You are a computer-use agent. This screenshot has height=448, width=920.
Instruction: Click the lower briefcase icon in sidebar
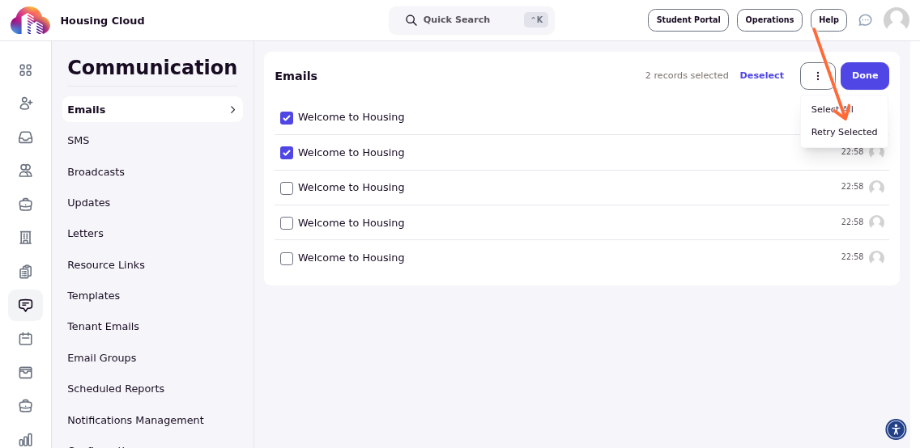point(25,406)
